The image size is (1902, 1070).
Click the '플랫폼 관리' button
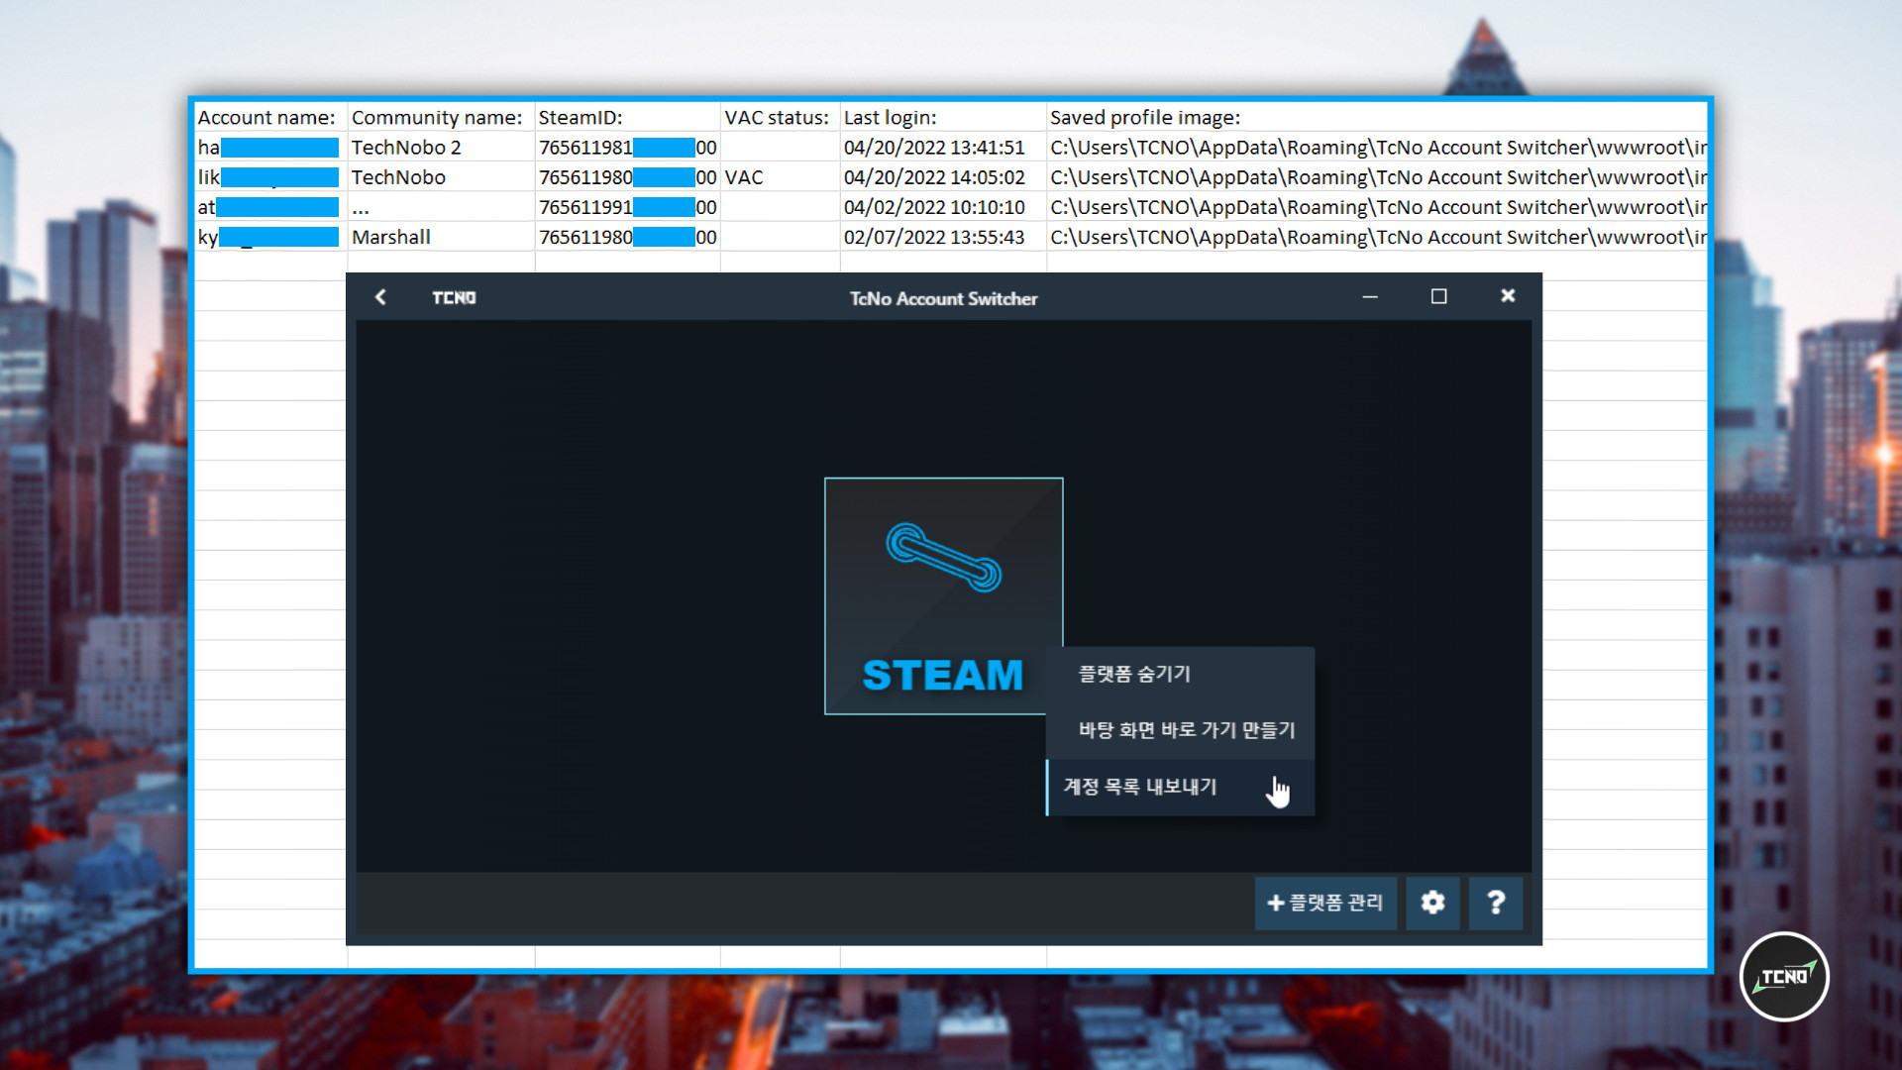(x=1325, y=903)
